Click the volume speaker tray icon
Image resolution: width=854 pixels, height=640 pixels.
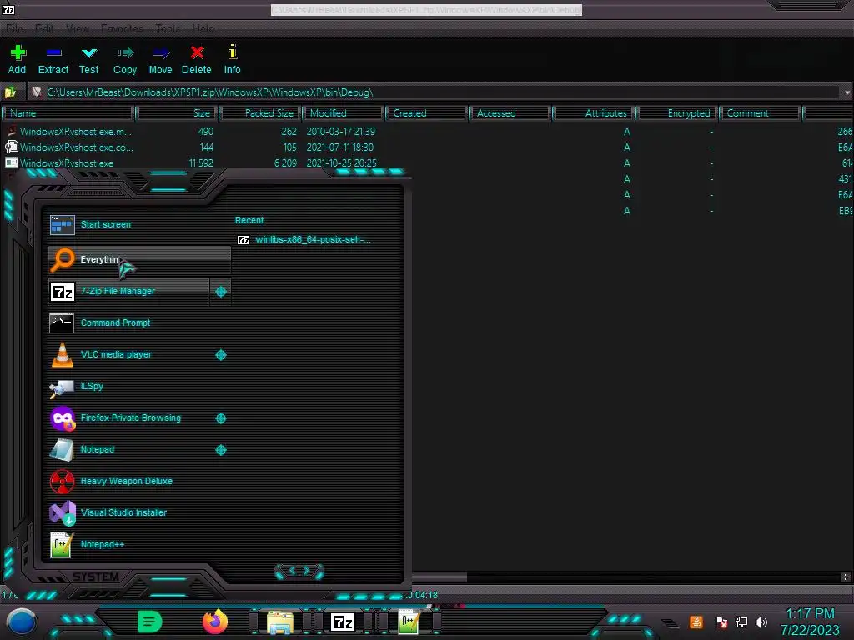click(761, 622)
